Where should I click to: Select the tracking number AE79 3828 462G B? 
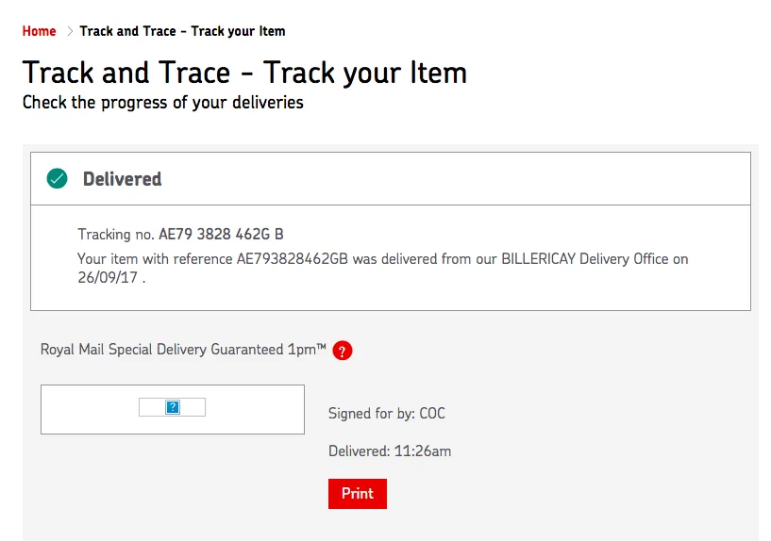click(x=221, y=234)
